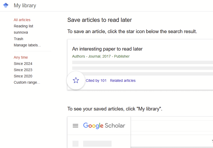Image resolution: width=213 pixels, height=148 pixels.
Task: Expand the Custom range... date option
Action: tap(27, 82)
